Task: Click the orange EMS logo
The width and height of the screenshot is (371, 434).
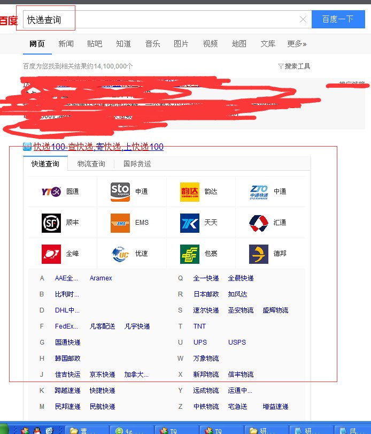Action: [120, 223]
